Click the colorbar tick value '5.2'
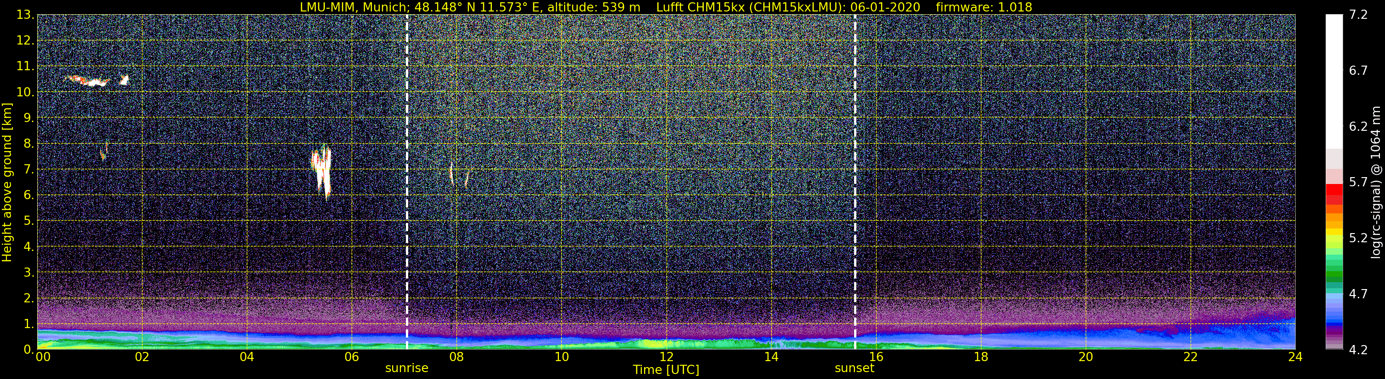The image size is (1385, 379). pyautogui.click(x=1358, y=238)
